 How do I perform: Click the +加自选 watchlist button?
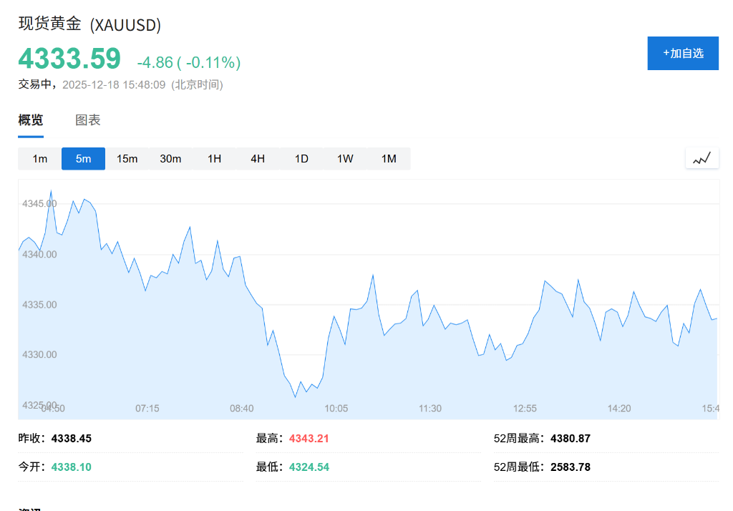tap(683, 53)
